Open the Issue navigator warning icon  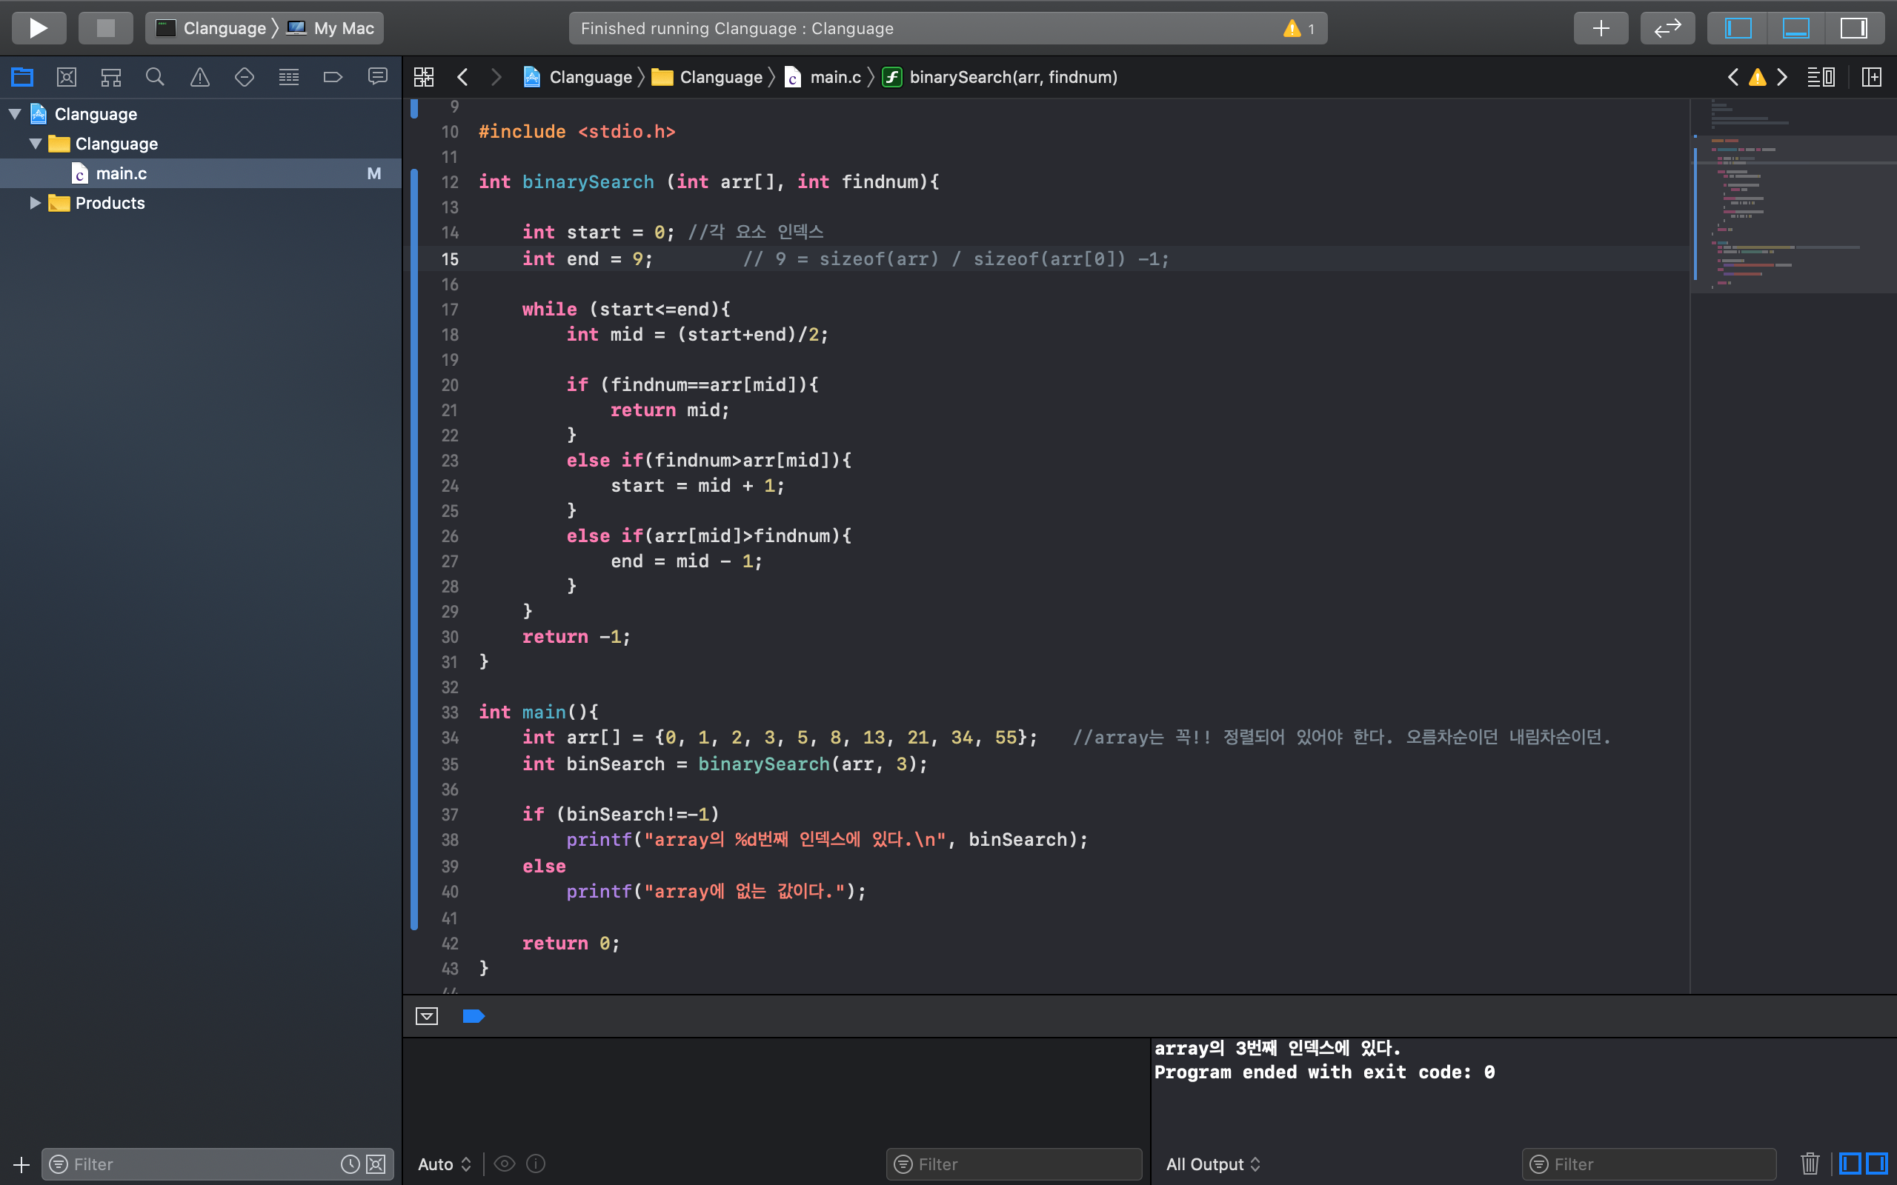200,77
